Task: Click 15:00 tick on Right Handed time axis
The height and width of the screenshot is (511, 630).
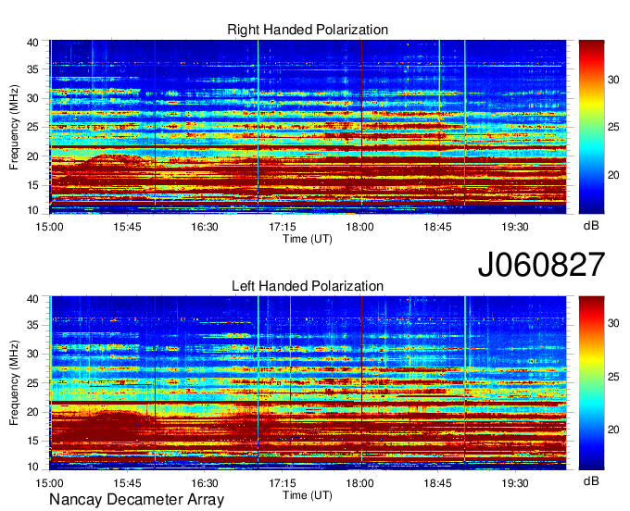Action: [x=49, y=227]
